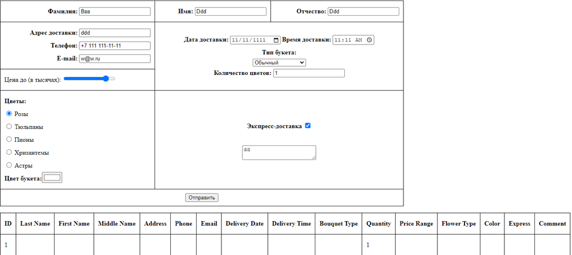572x255 pixels.
Task: Open the delivery date calendar picker icon
Action: [277, 40]
